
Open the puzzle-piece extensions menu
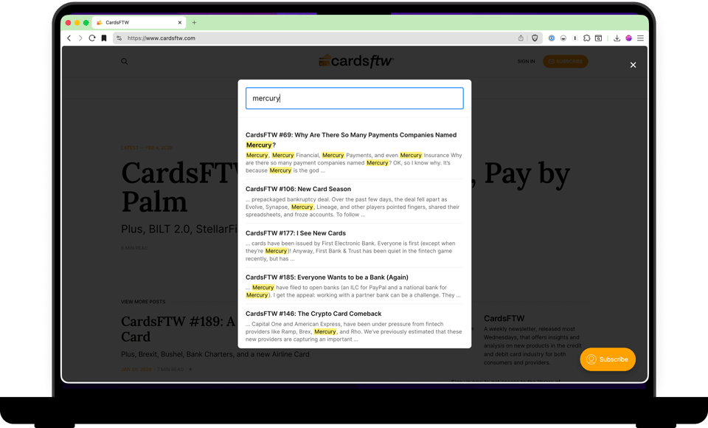[x=586, y=38]
